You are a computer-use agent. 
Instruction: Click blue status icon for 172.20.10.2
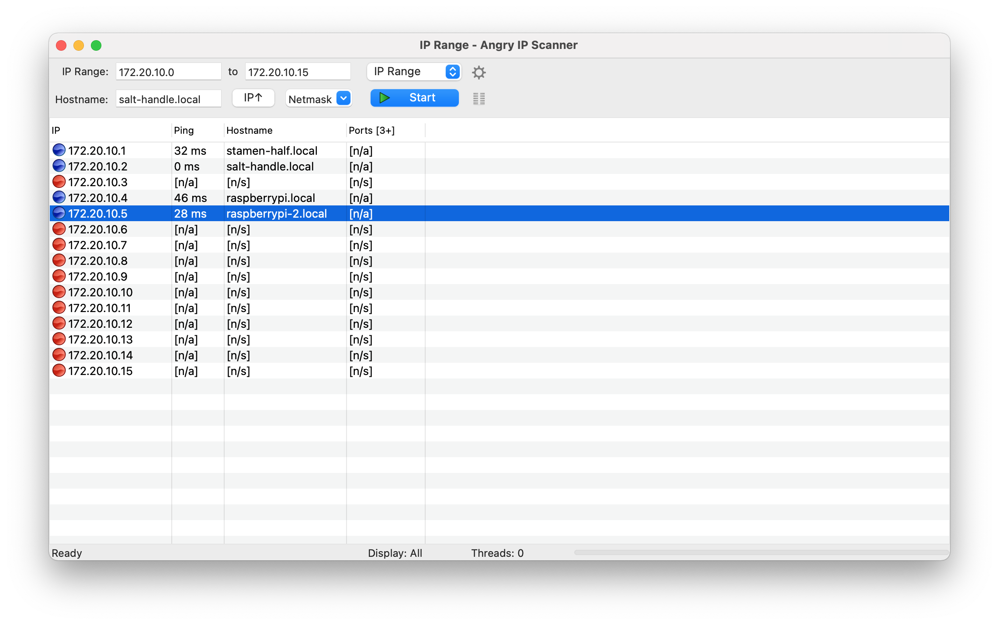click(x=59, y=166)
